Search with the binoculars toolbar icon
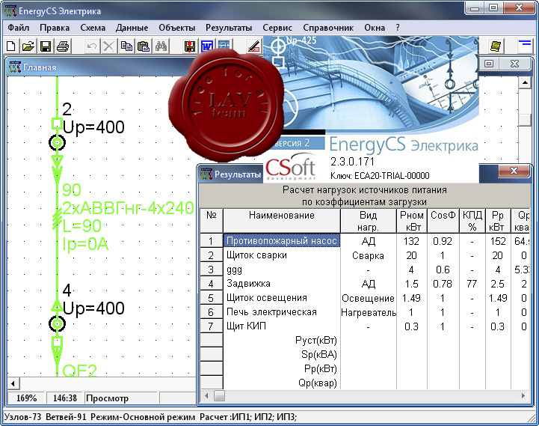This screenshot has width=539, height=426. coord(161,46)
